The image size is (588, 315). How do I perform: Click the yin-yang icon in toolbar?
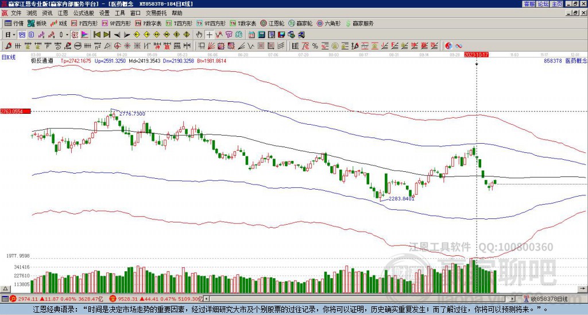(x=449, y=46)
